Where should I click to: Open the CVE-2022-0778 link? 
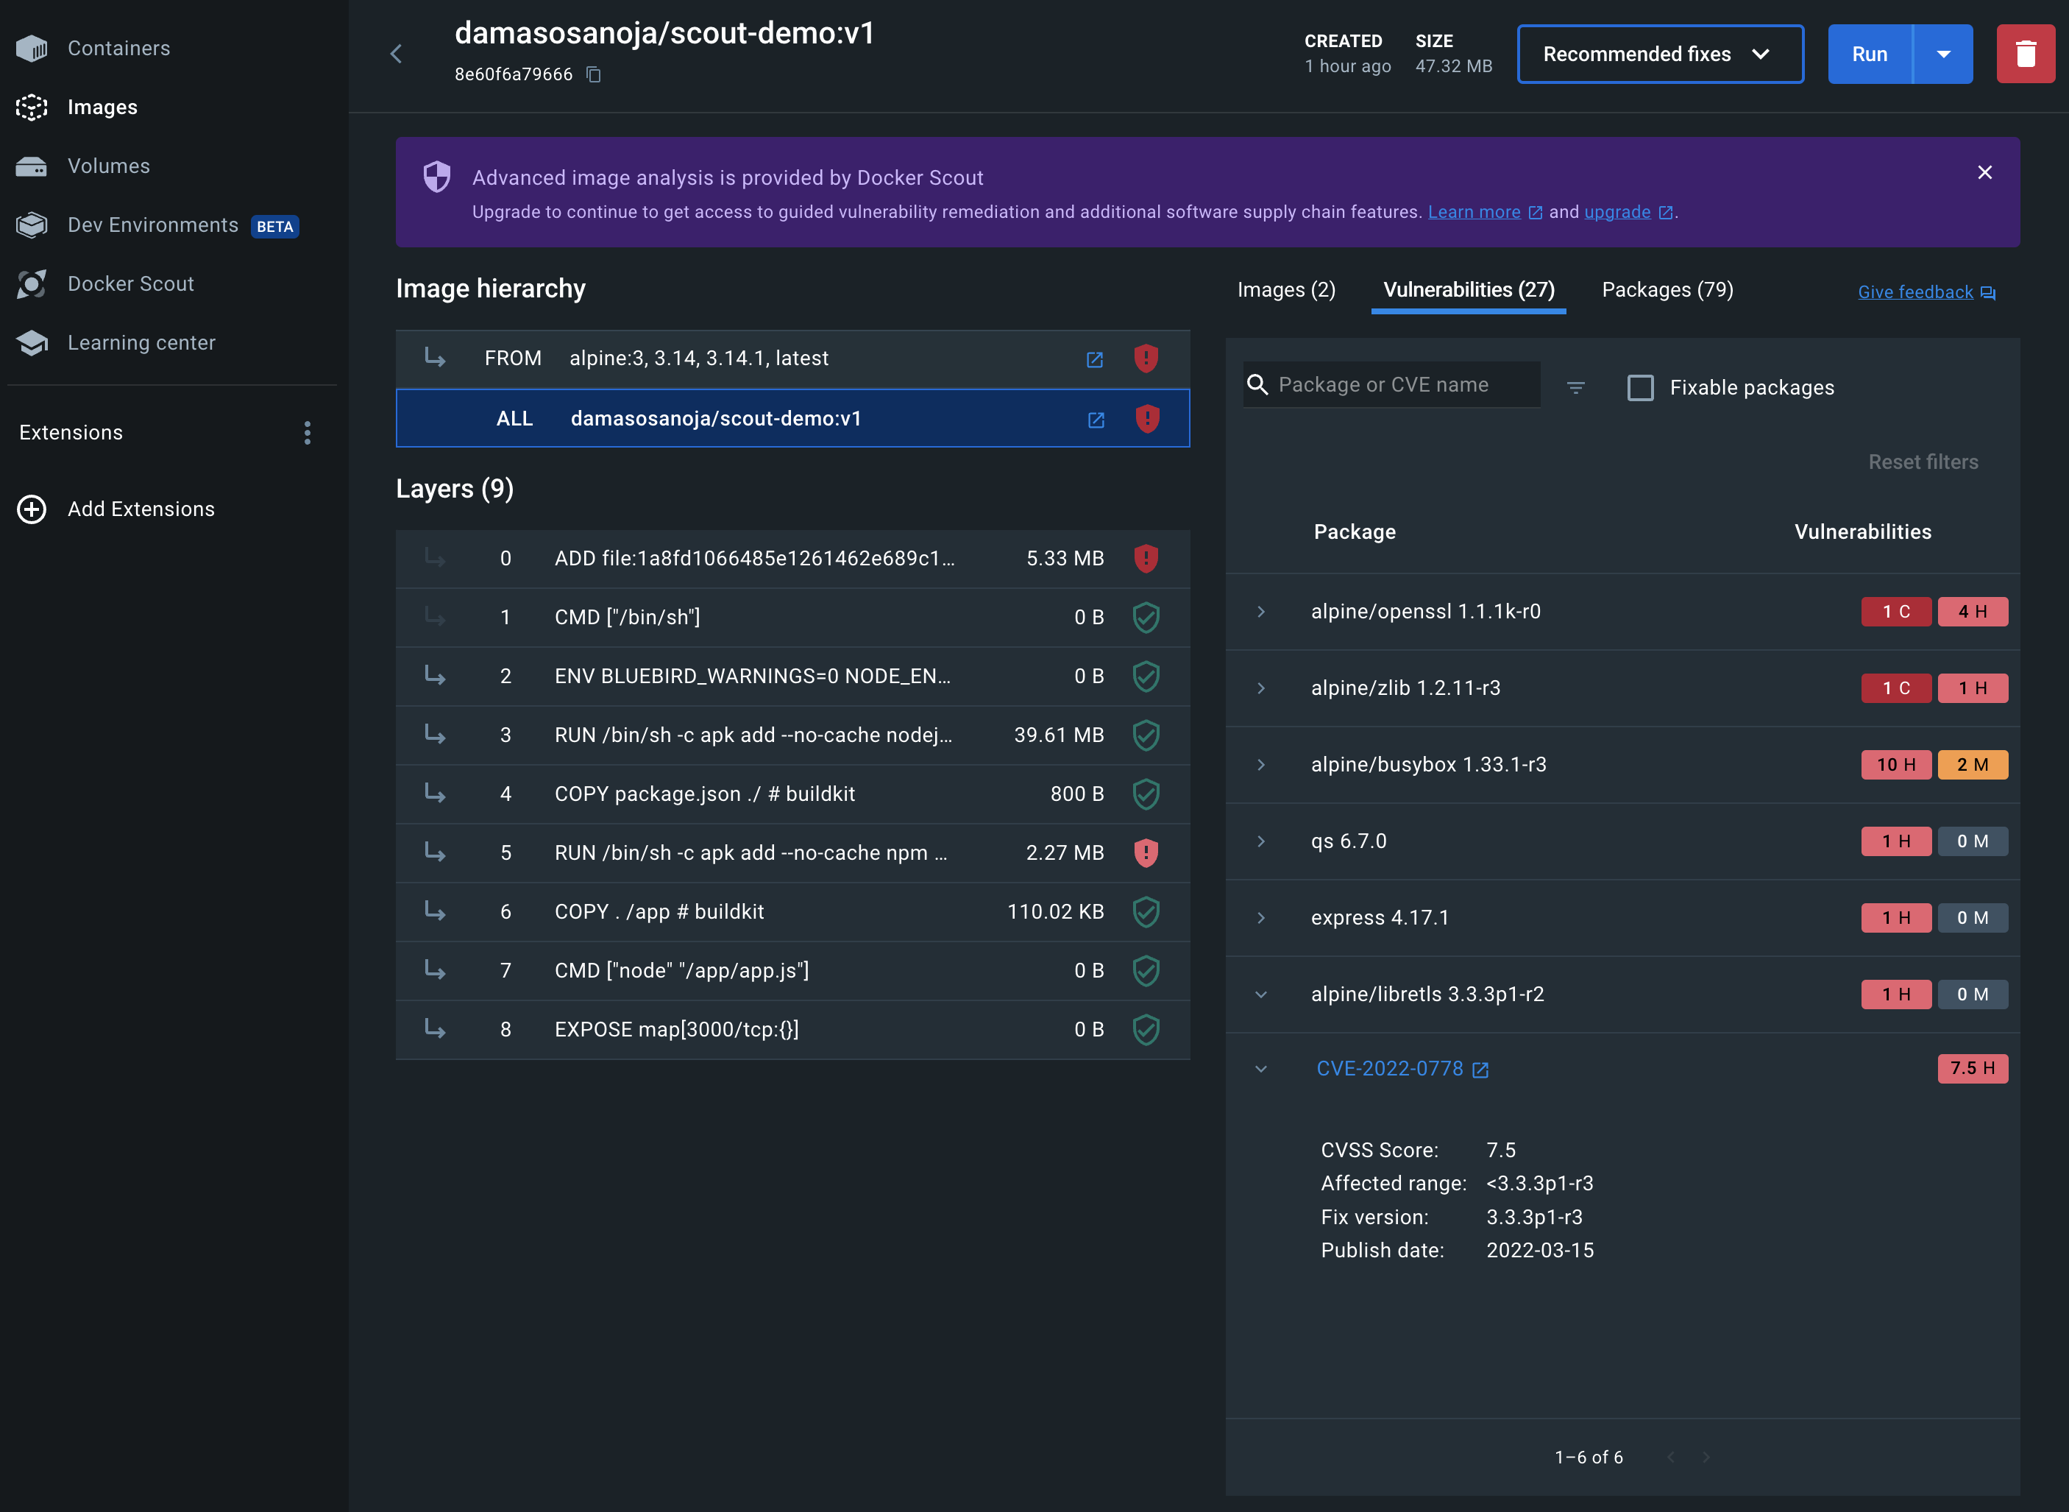pyautogui.click(x=1388, y=1068)
